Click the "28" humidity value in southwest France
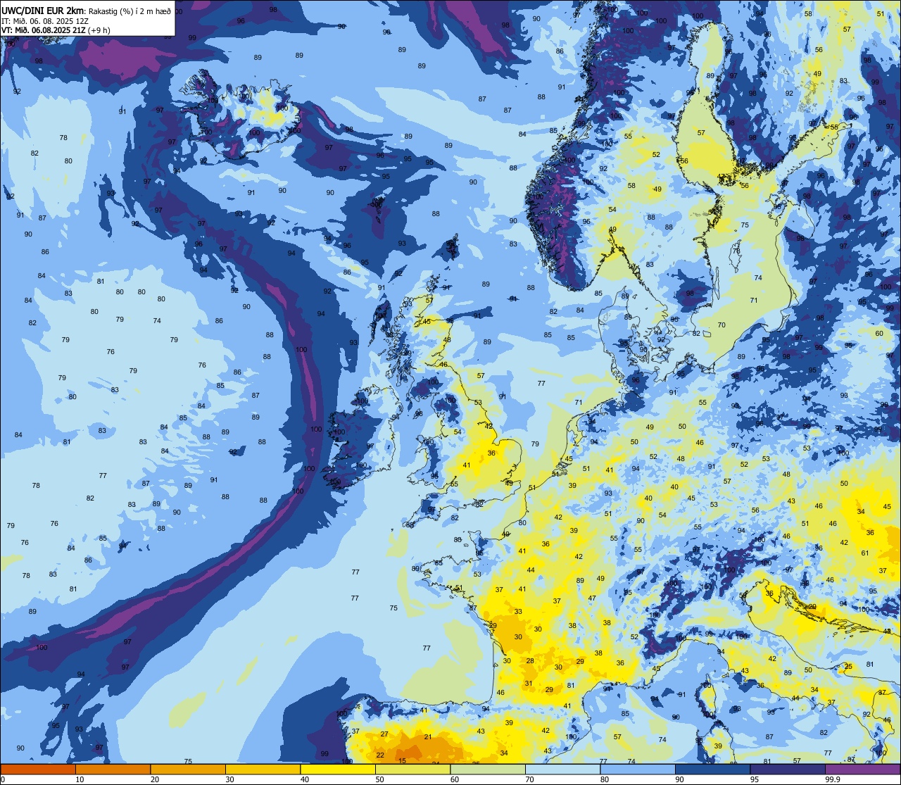 (x=530, y=660)
